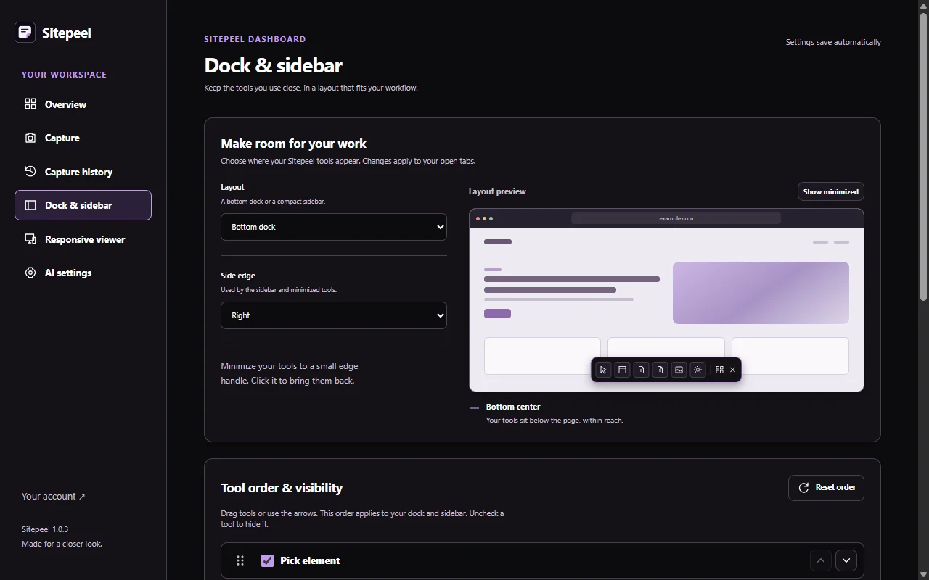Click the sun icon in preview dock
The width and height of the screenshot is (929, 580).
pos(697,370)
